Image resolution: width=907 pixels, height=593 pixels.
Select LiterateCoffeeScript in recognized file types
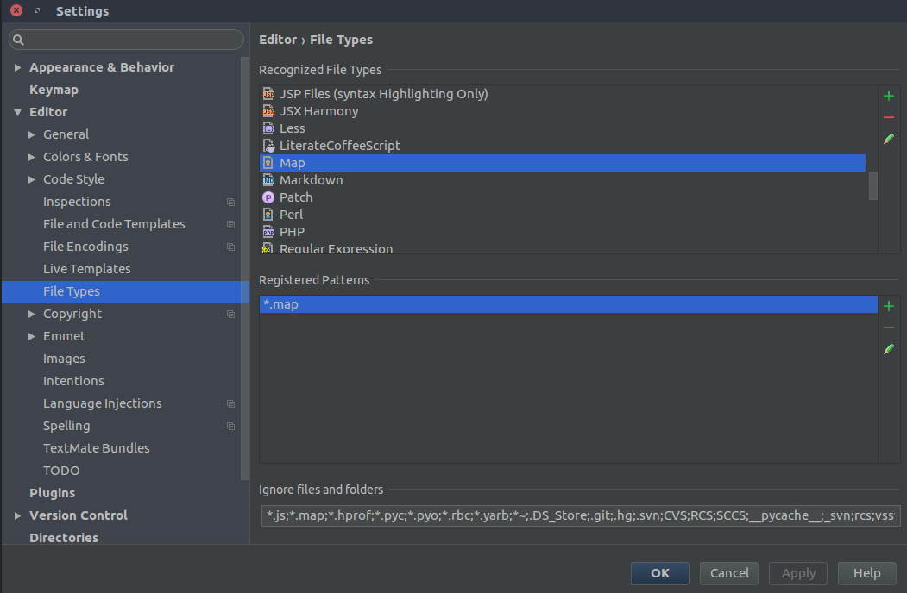(339, 146)
